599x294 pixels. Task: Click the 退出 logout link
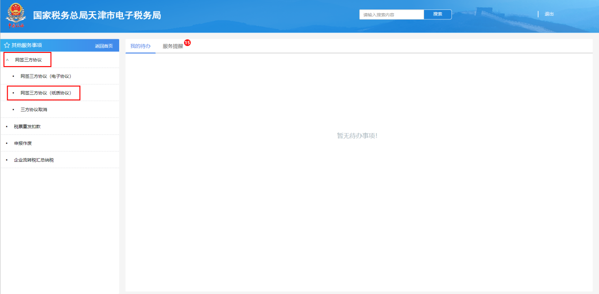[x=549, y=14]
